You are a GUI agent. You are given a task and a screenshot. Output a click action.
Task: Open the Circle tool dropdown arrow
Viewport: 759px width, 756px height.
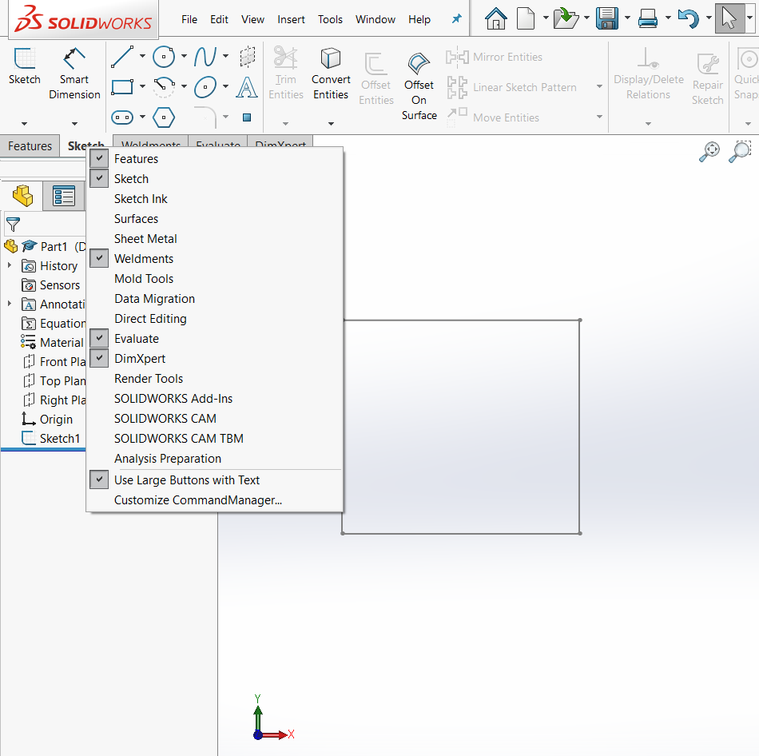pyautogui.click(x=184, y=56)
